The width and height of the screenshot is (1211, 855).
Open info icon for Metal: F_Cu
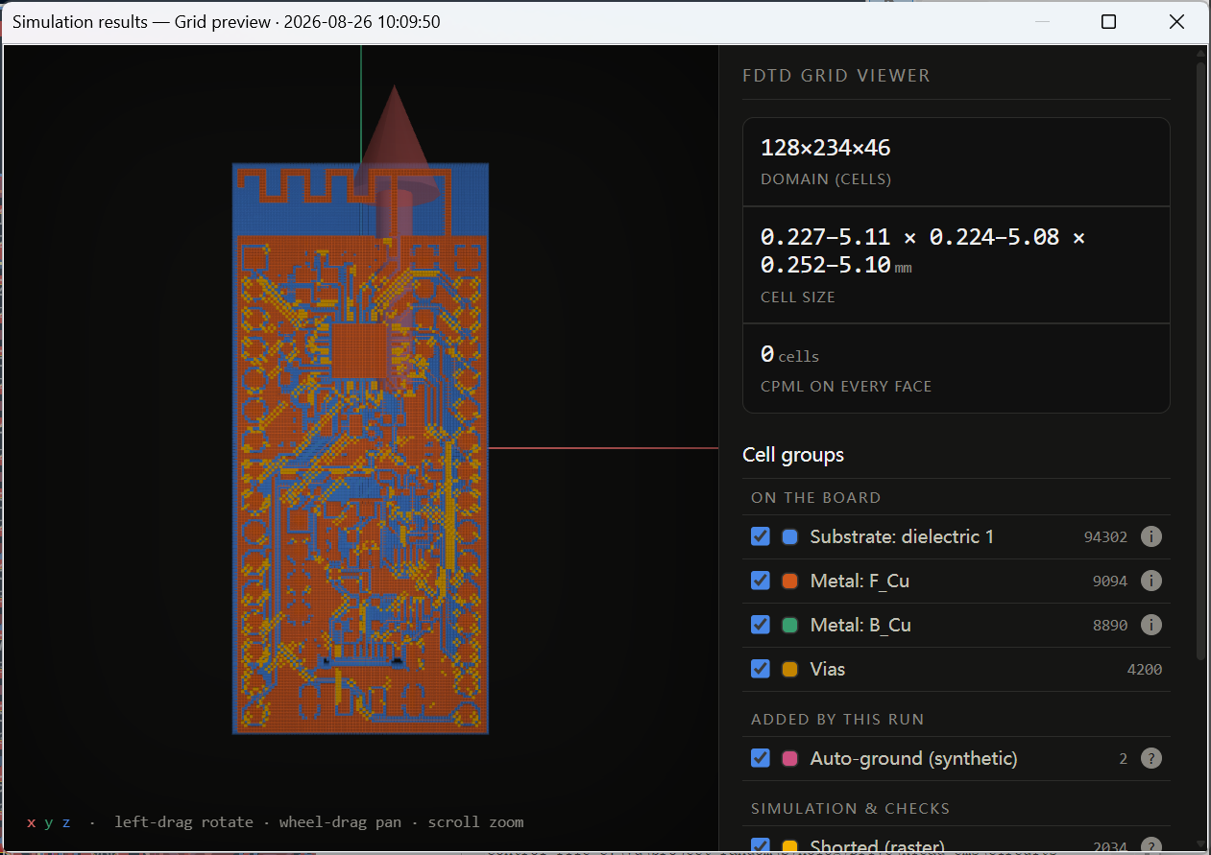[x=1150, y=581]
